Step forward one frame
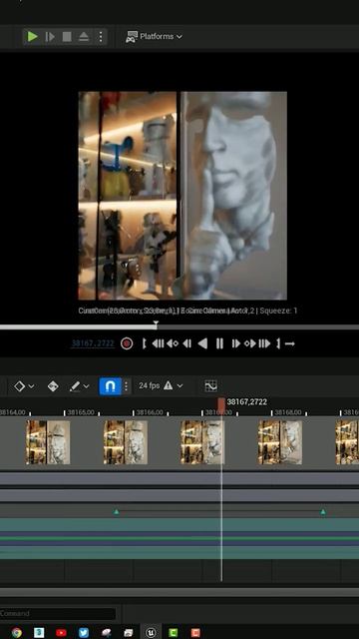Image resolution: width=359 pixels, height=639 pixels. [x=235, y=343]
